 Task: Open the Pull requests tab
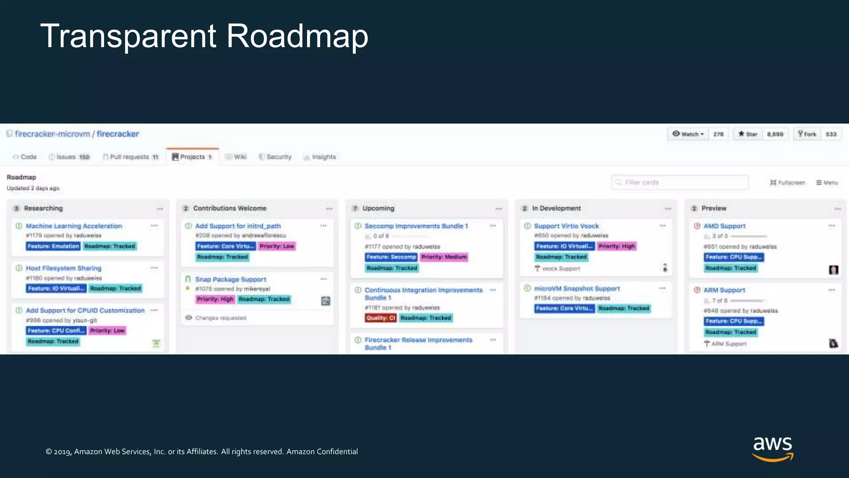[131, 157]
